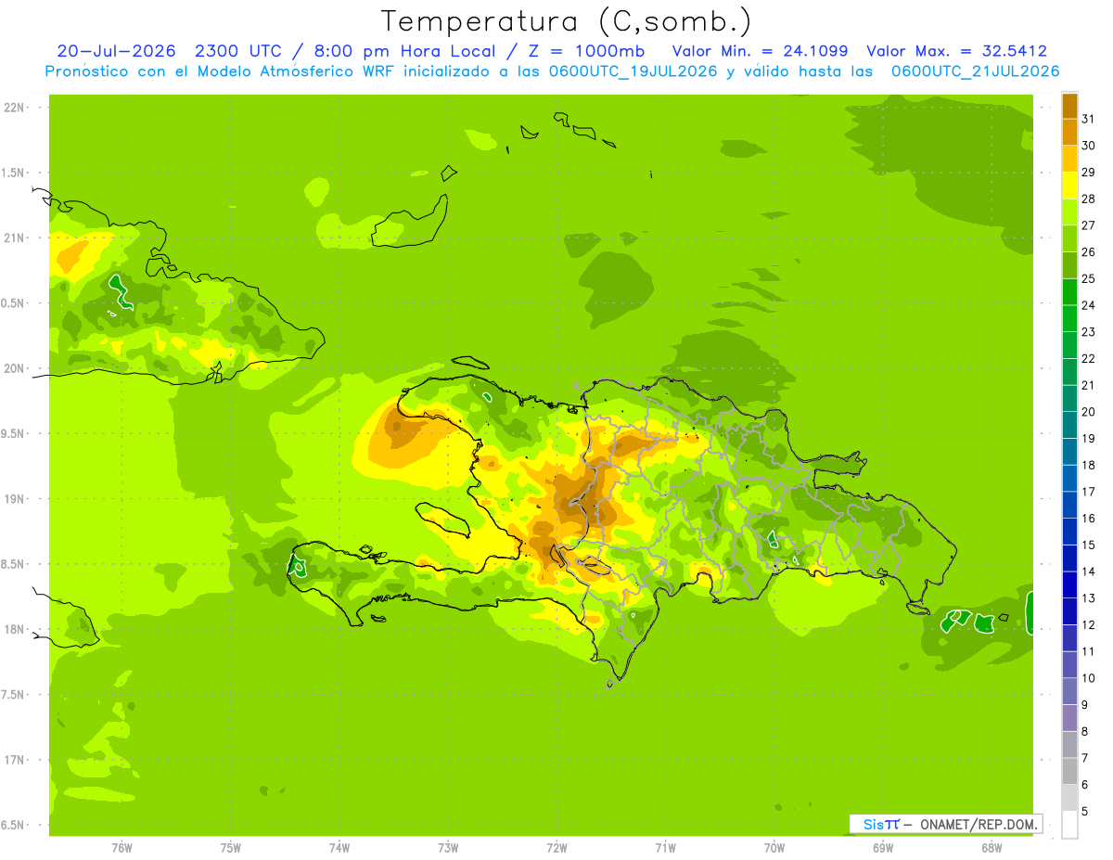The width and height of the screenshot is (1113, 860).
Task: Click the '75W' longitude axis label
Action: pyautogui.click(x=230, y=848)
